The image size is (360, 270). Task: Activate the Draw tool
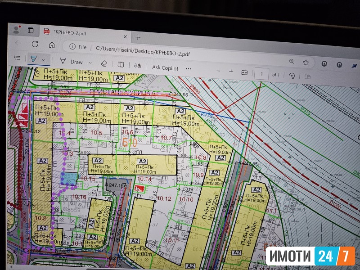(72, 62)
